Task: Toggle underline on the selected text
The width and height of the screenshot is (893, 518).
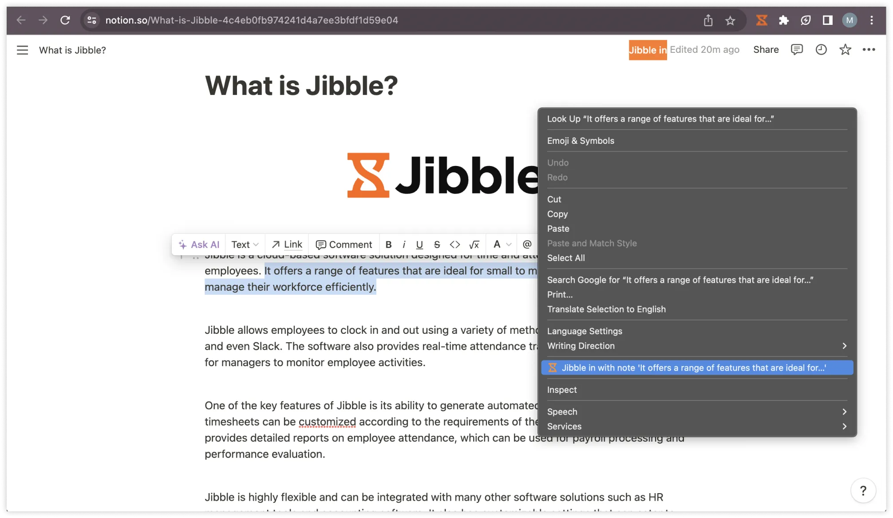Action: point(419,244)
